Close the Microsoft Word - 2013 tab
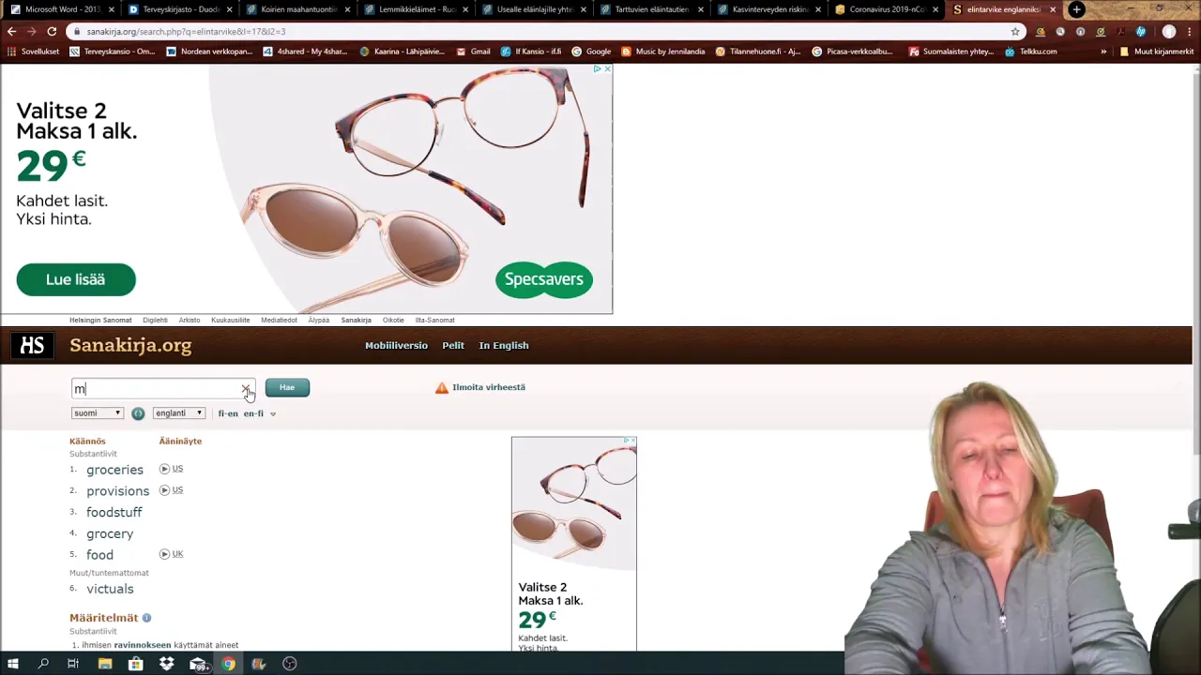The image size is (1201, 675). [x=112, y=9]
